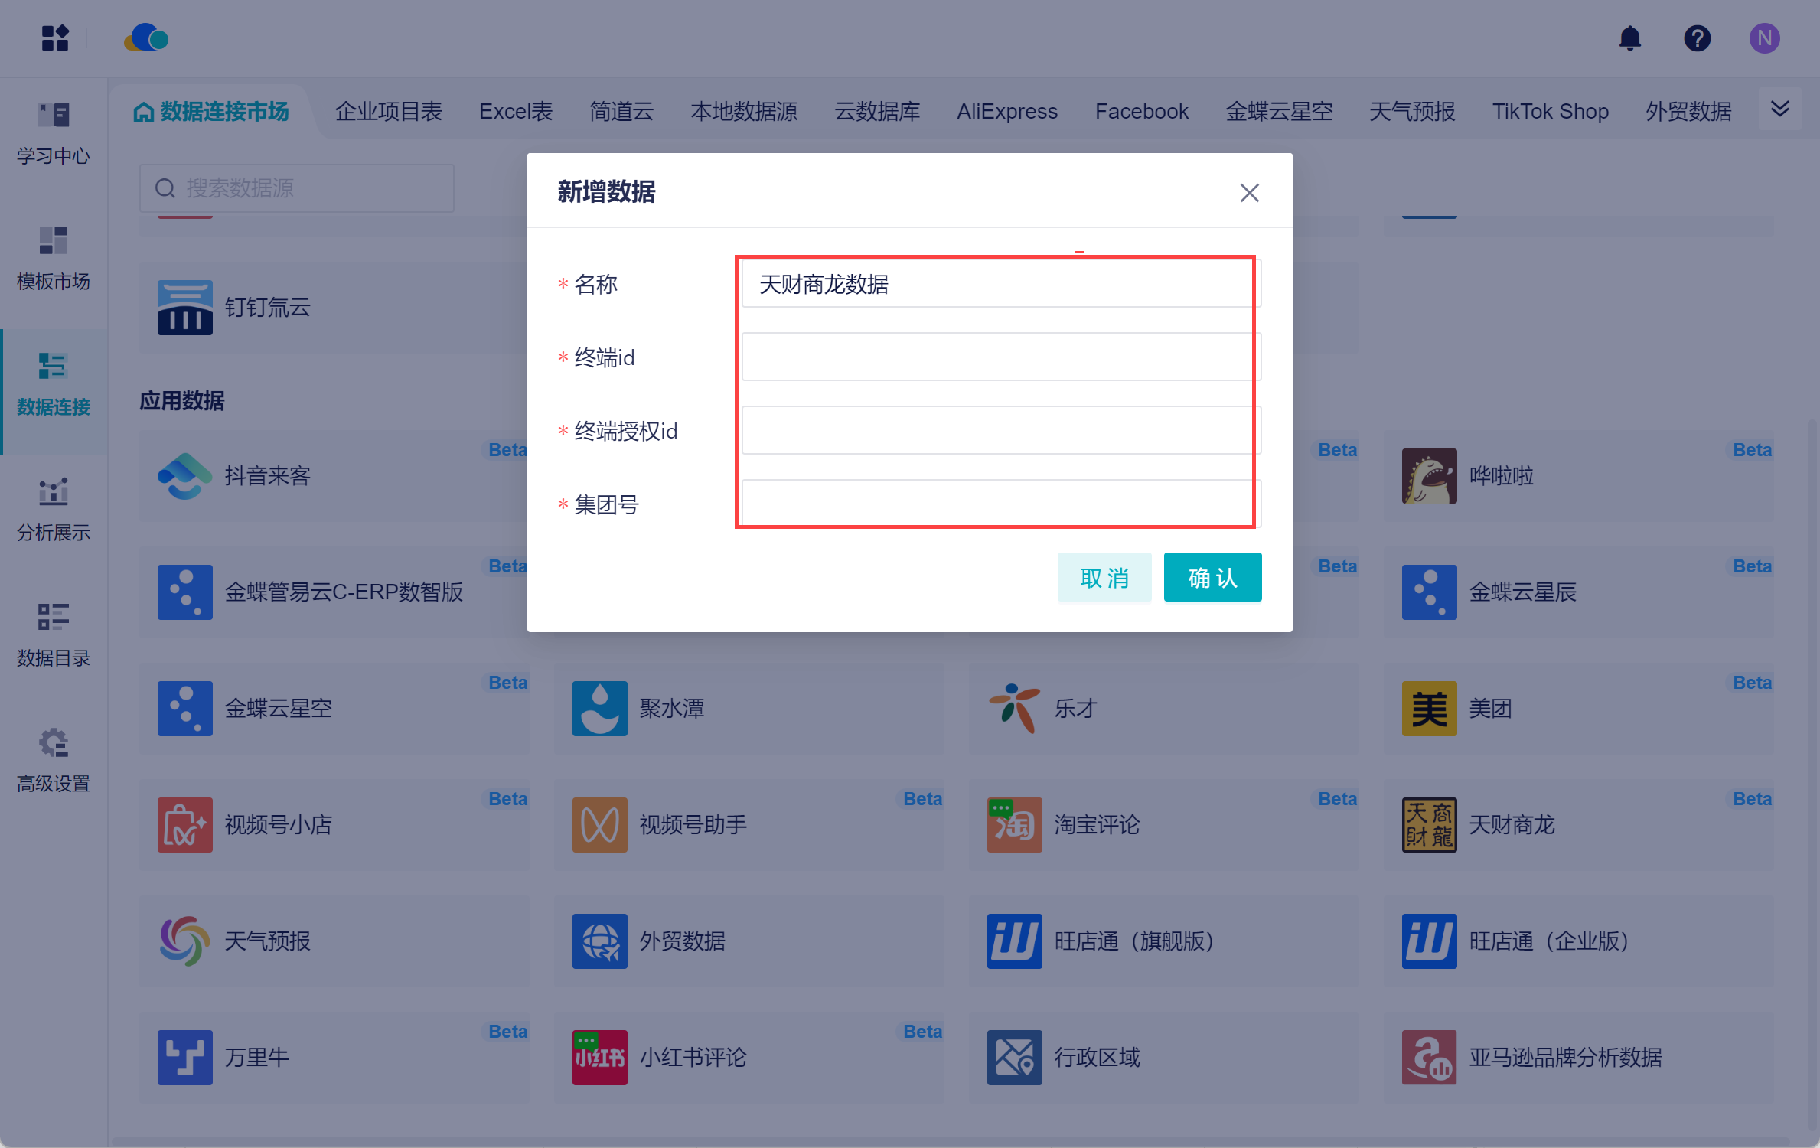Close the 新增数据 dialog
Screen dimensions: 1820x1148
1249,193
